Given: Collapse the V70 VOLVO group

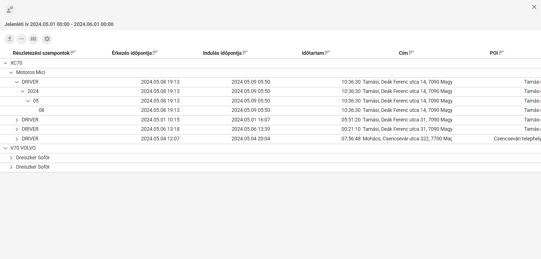Looking at the screenshot, I should click(x=6, y=148).
